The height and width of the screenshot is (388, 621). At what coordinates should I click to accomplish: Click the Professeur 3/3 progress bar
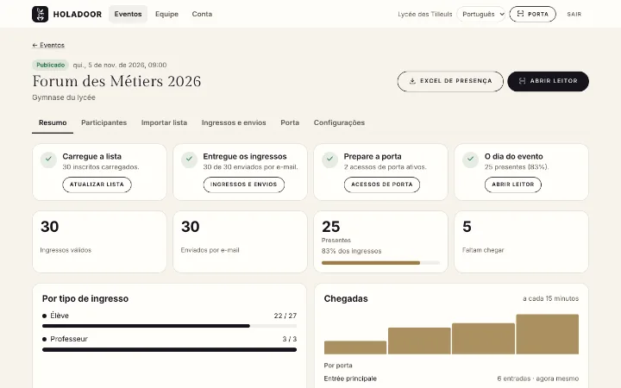coord(169,349)
